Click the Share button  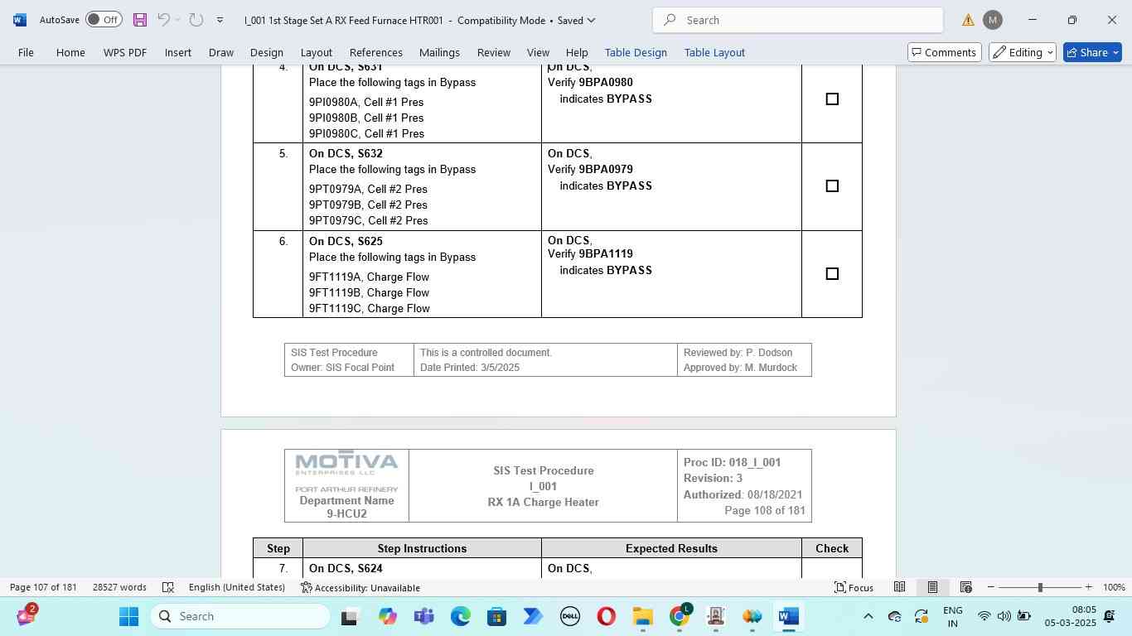click(1092, 52)
